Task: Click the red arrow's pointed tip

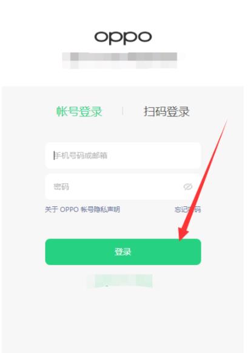Action: coord(179,240)
